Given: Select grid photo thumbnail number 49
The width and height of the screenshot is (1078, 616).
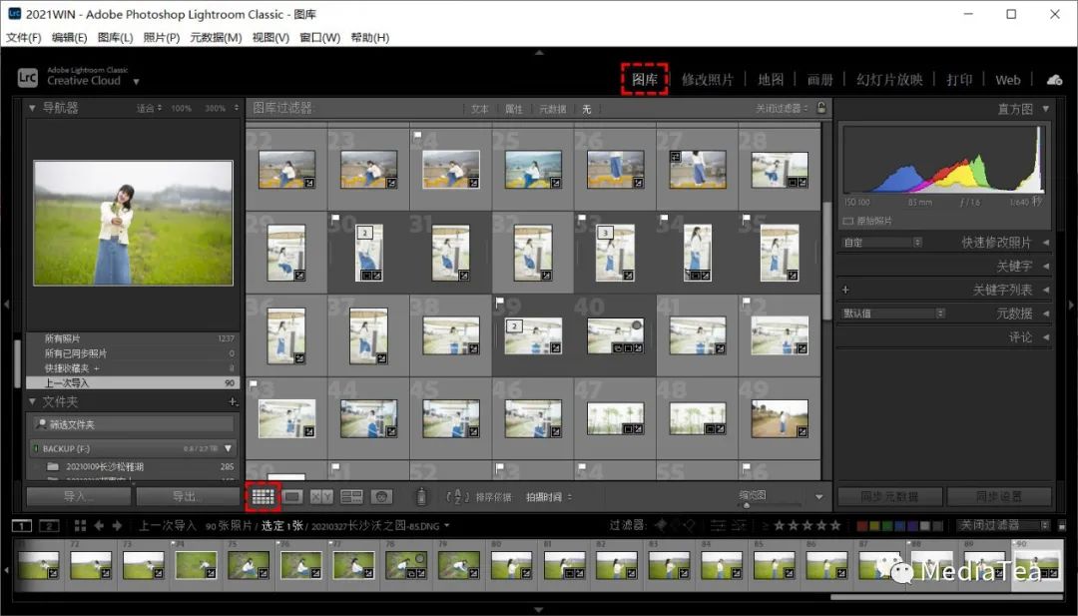Looking at the screenshot, I should tap(780, 418).
